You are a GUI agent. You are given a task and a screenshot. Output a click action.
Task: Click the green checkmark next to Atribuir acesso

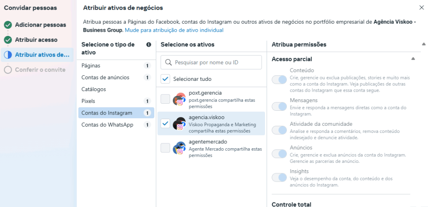pos(8,40)
